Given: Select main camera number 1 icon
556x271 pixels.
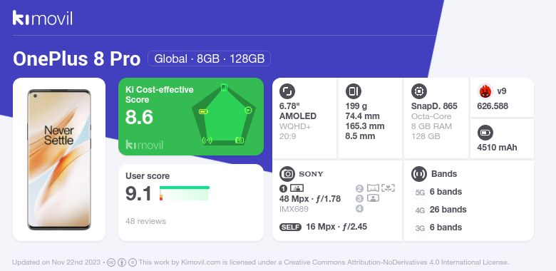Looking at the screenshot, I should (283, 189).
